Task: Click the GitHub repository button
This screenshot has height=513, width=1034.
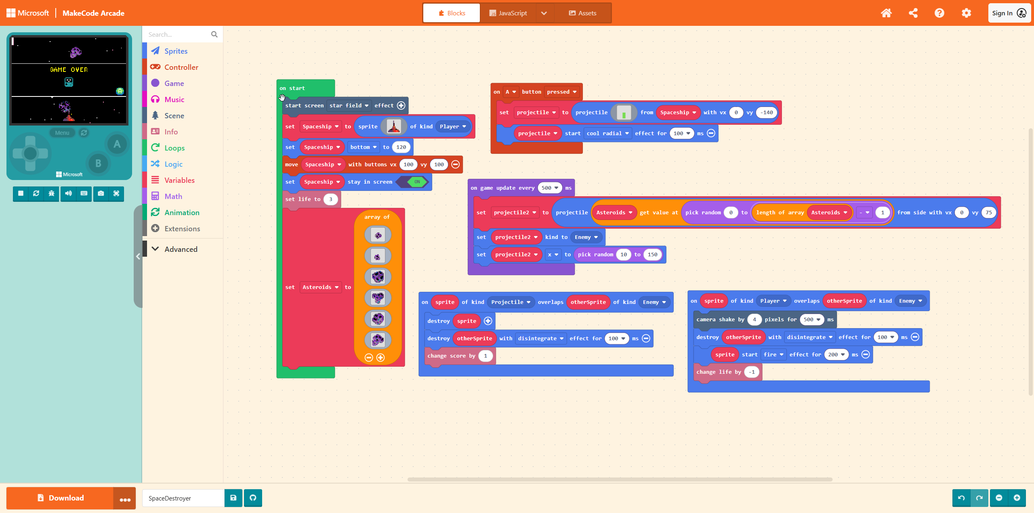Action: [253, 498]
